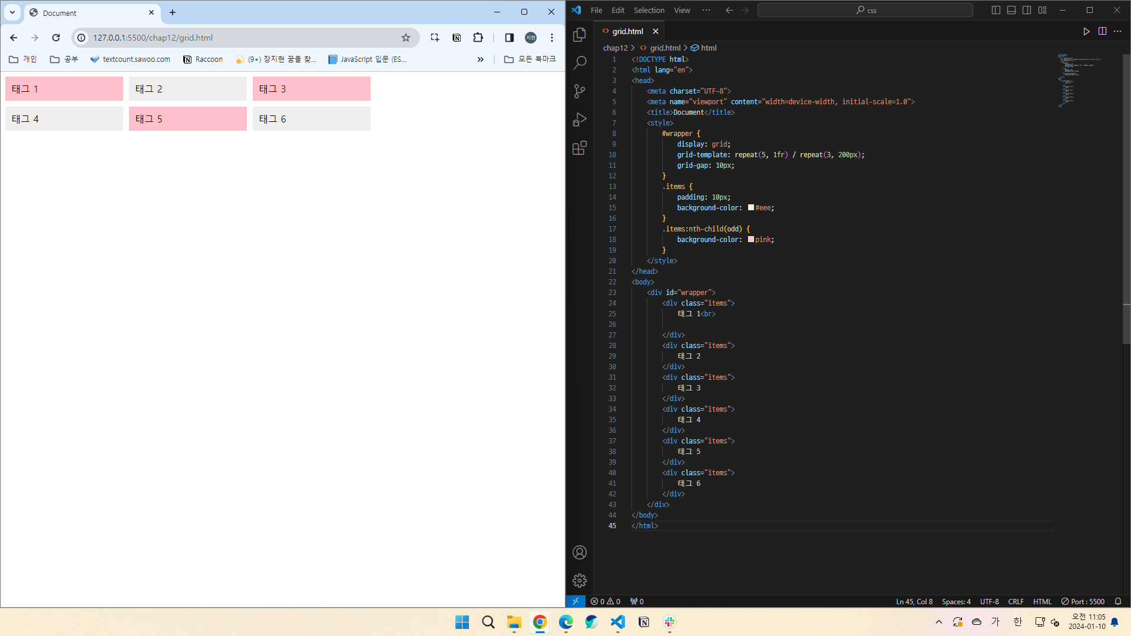Open Chrome tab search dropdown
The height and width of the screenshot is (636, 1131).
[x=12, y=12]
